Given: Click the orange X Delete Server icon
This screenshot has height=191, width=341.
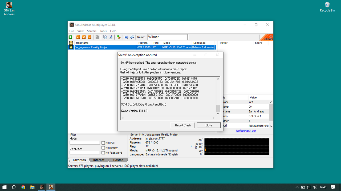Looking at the screenshot, I should 84,37.
